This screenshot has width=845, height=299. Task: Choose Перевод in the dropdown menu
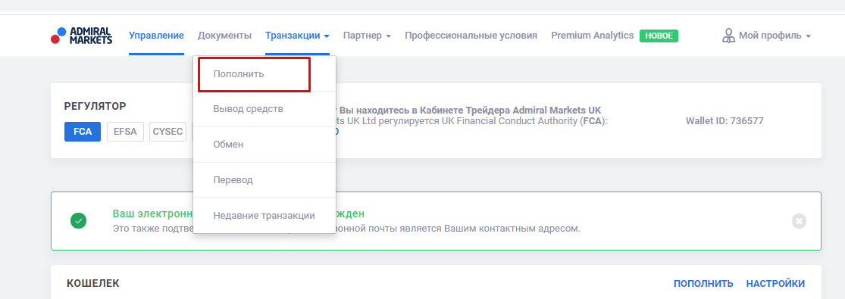pyautogui.click(x=264, y=180)
